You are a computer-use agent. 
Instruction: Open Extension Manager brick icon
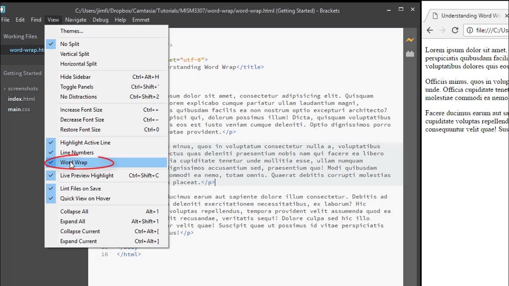click(410, 54)
